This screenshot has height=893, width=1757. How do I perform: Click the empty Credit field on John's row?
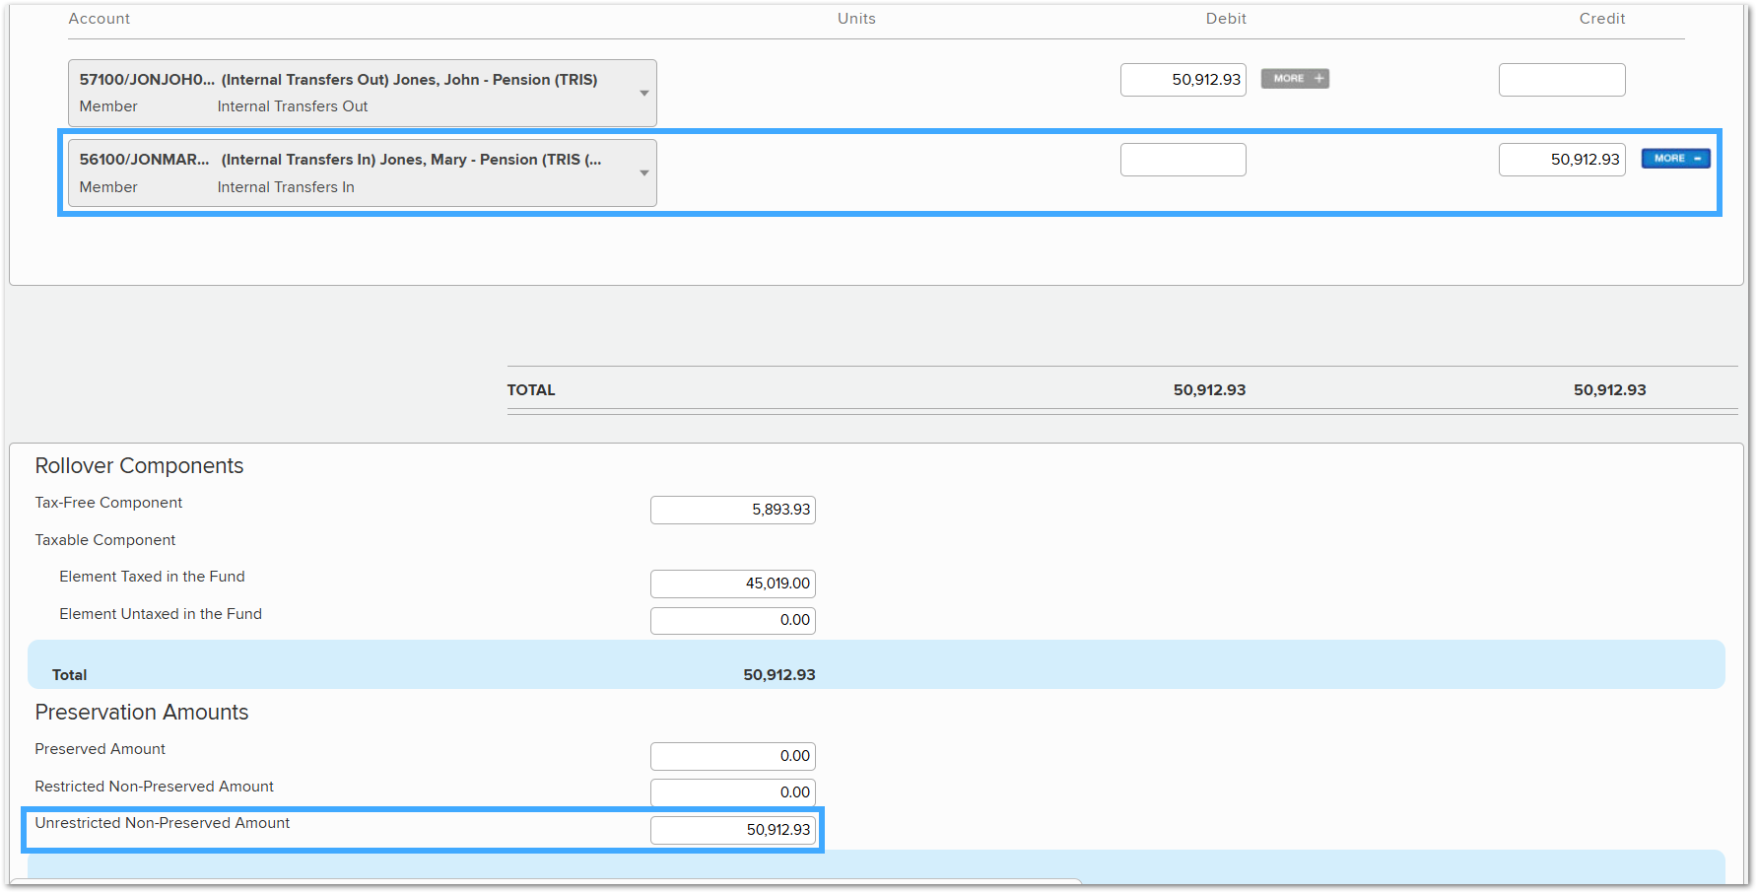click(1562, 80)
